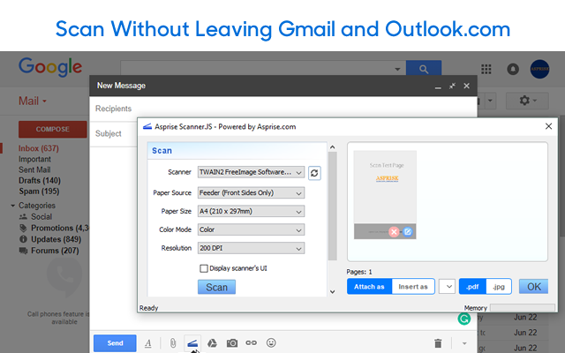Open the Important folder
This screenshot has width=565, height=353.
click(x=34, y=159)
